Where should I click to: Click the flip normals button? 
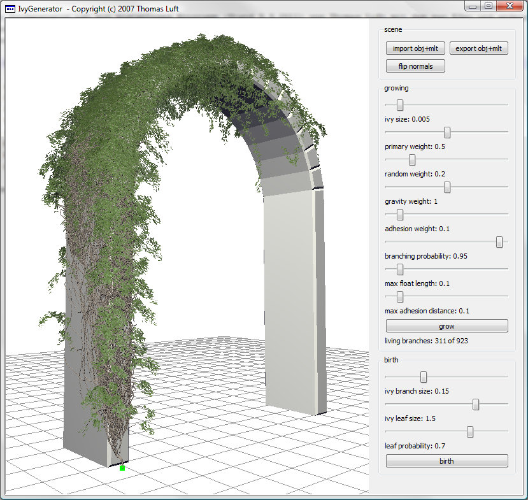415,66
